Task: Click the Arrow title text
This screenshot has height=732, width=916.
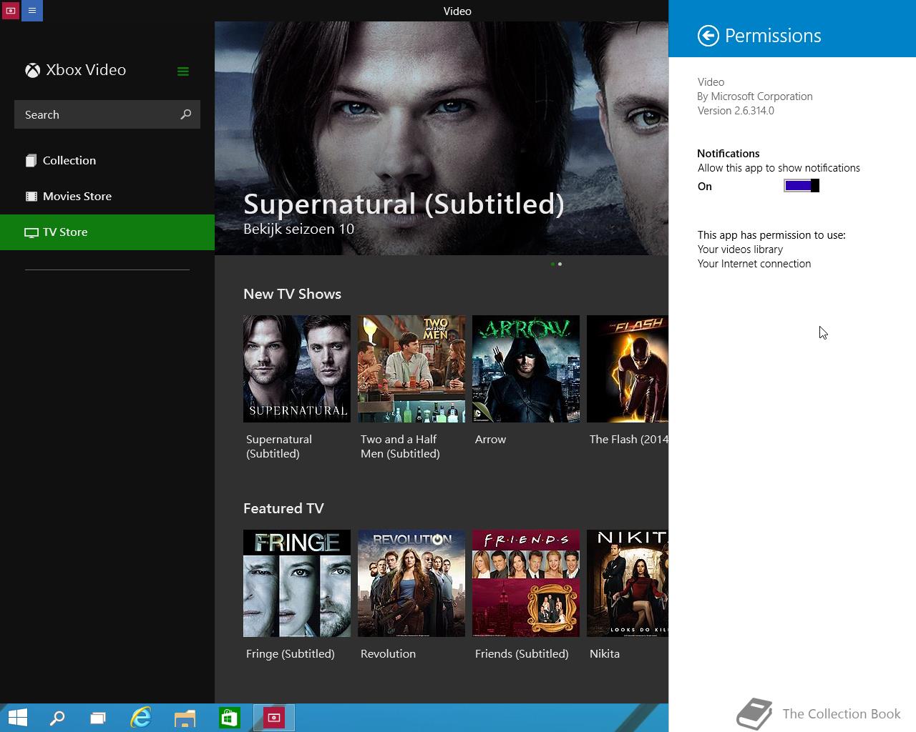Action: 490,440
